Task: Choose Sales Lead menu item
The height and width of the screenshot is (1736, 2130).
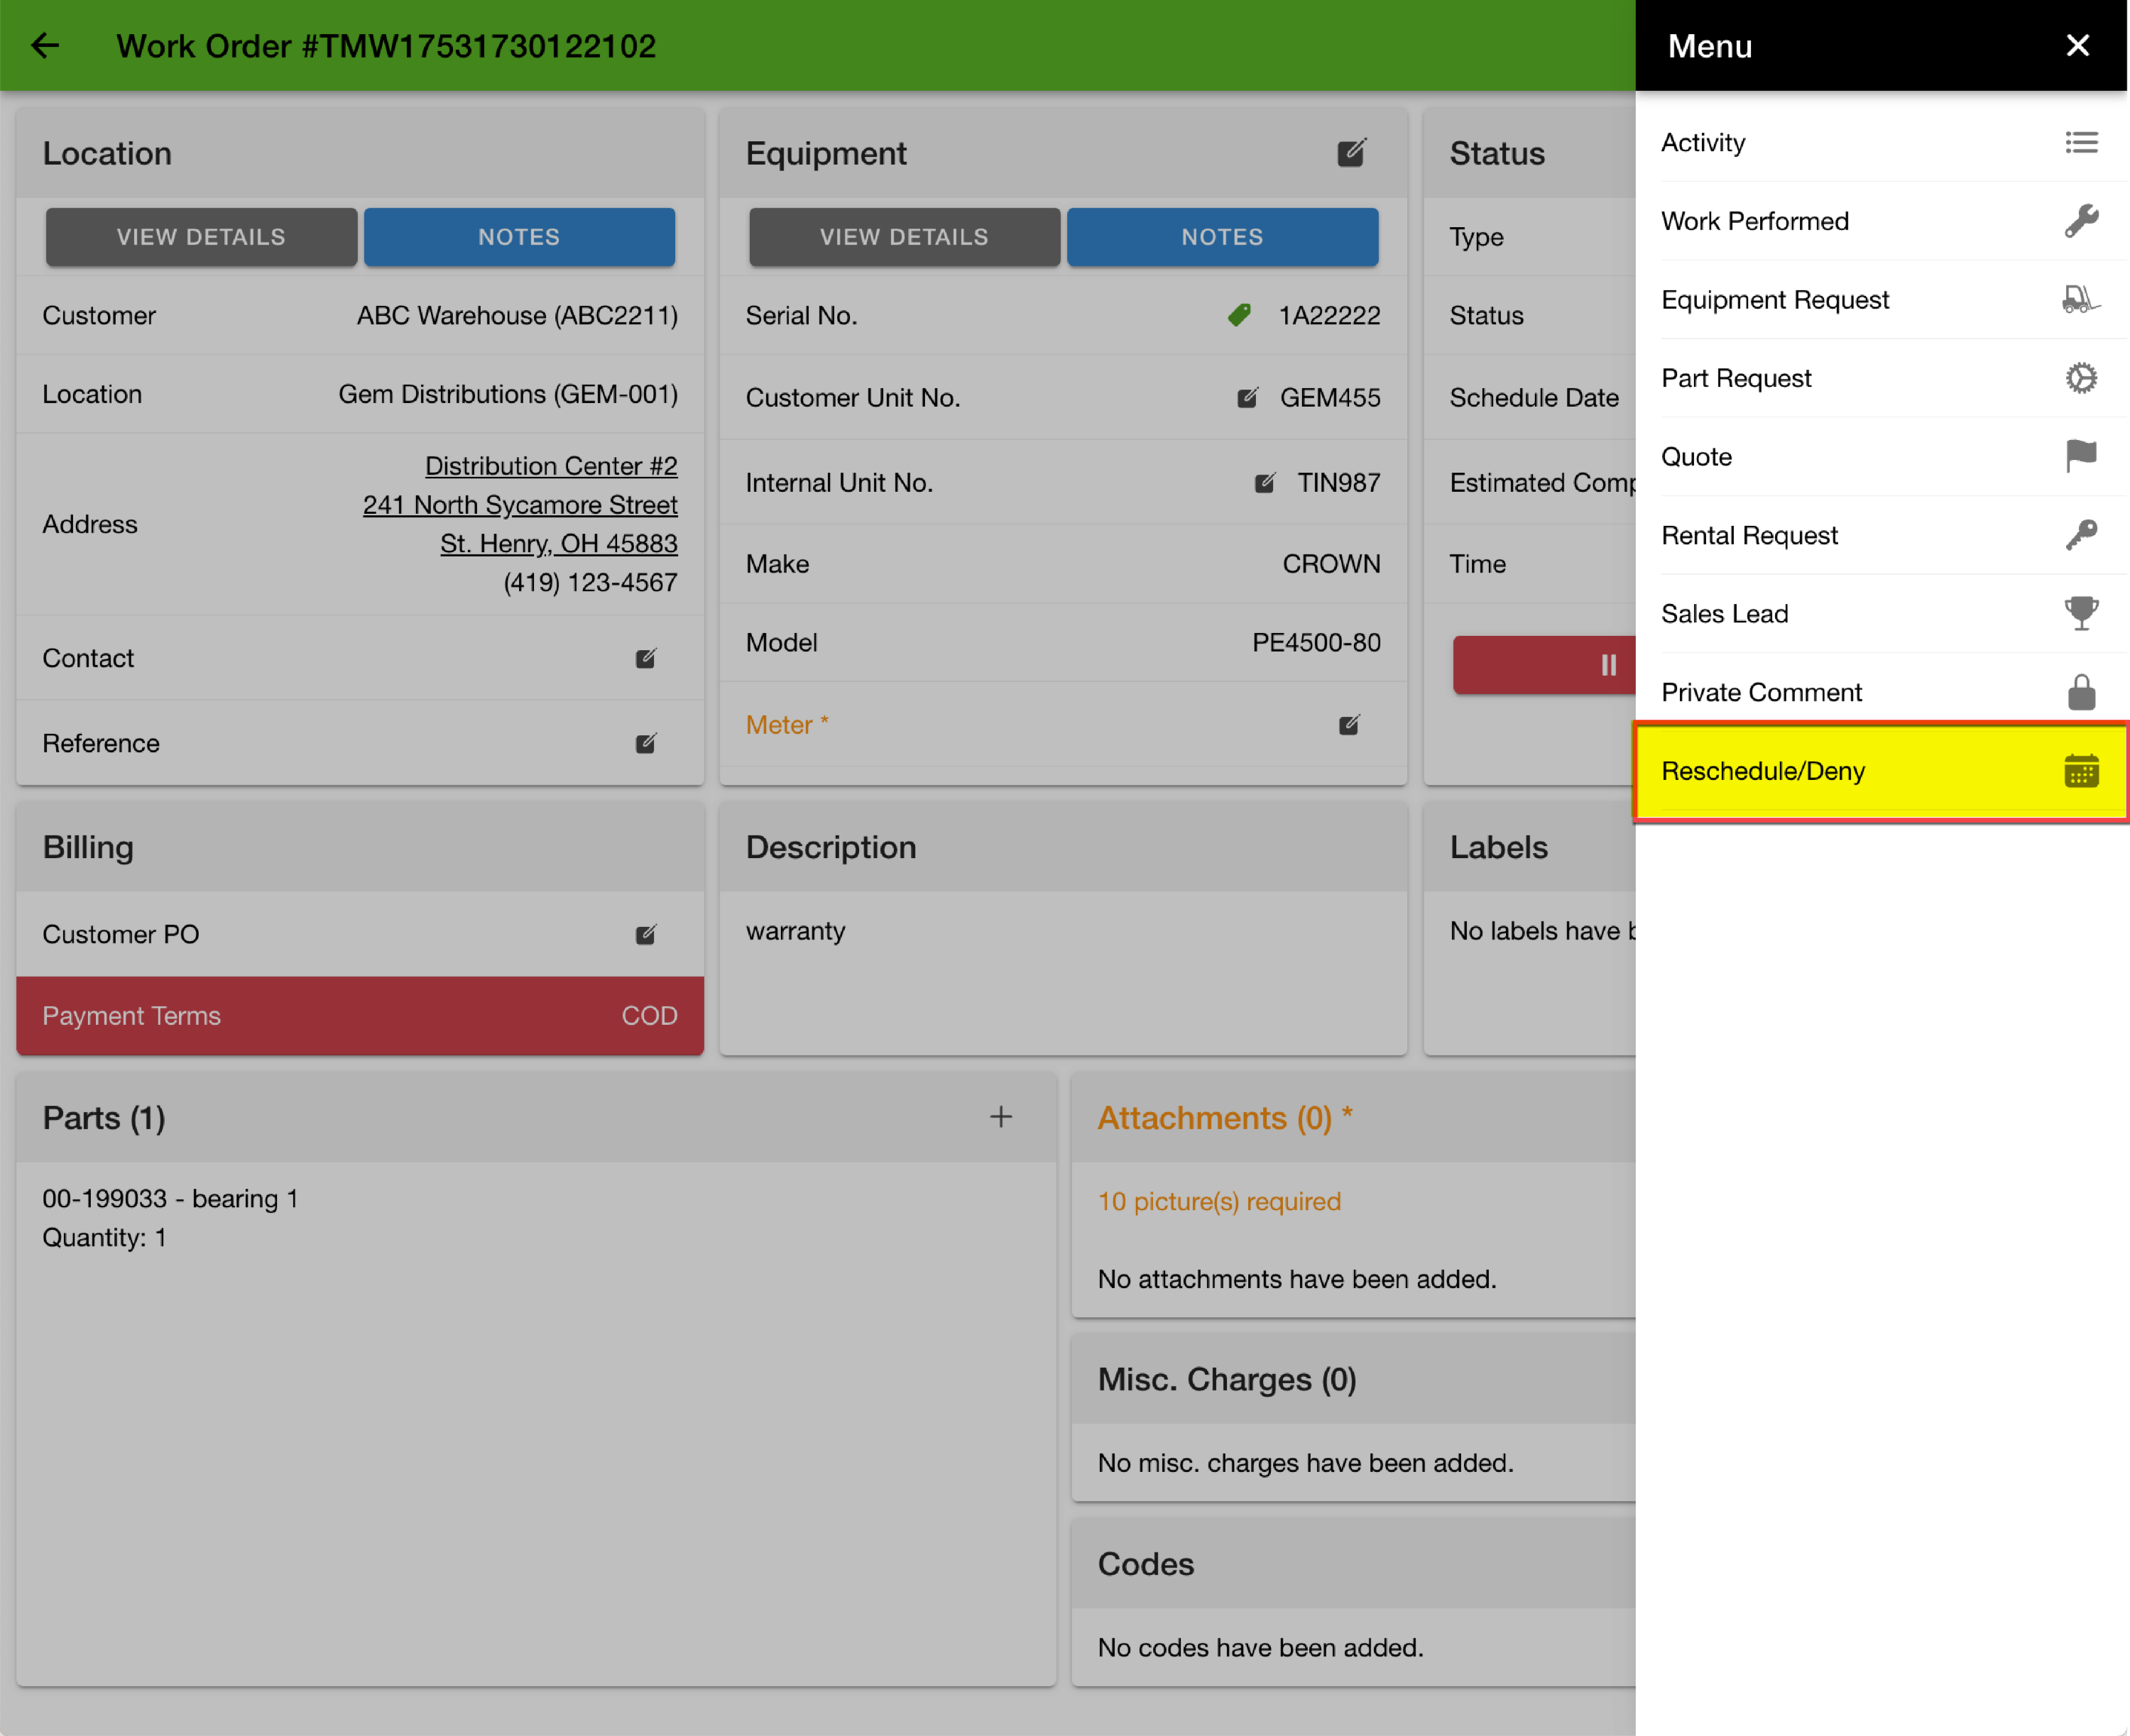Action: coord(1881,613)
